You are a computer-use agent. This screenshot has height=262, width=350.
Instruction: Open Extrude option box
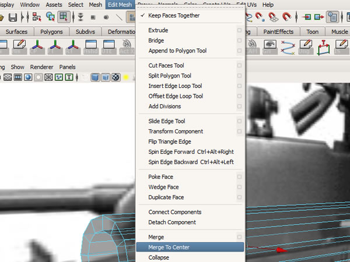point(239,30)
